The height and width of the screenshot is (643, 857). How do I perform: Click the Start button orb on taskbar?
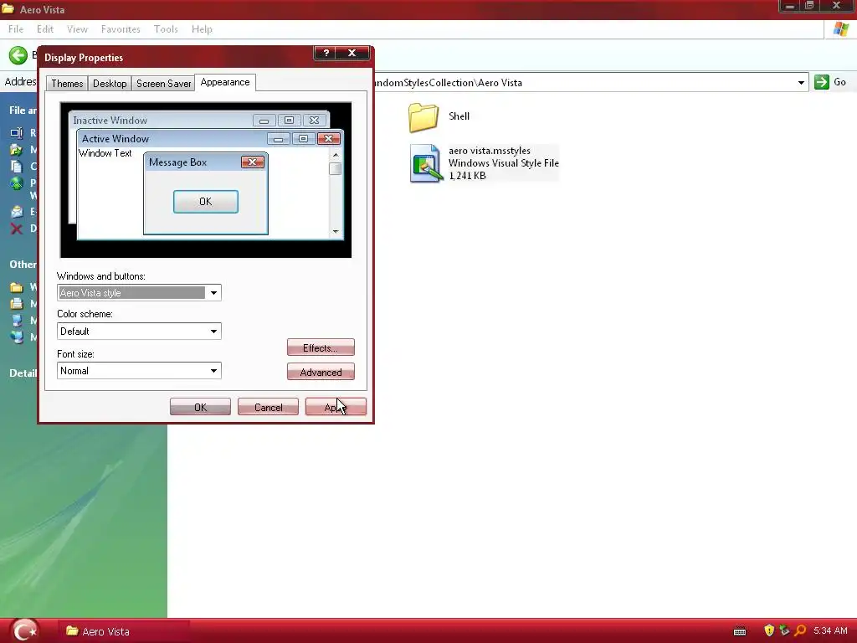point(24,630)
